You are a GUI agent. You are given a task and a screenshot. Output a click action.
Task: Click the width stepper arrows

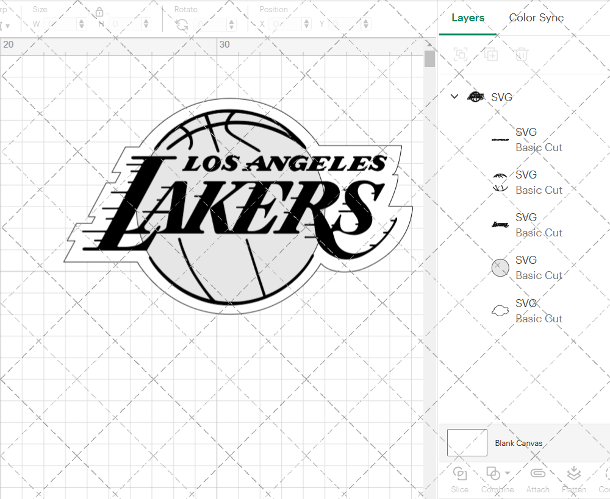click(82, 24)
